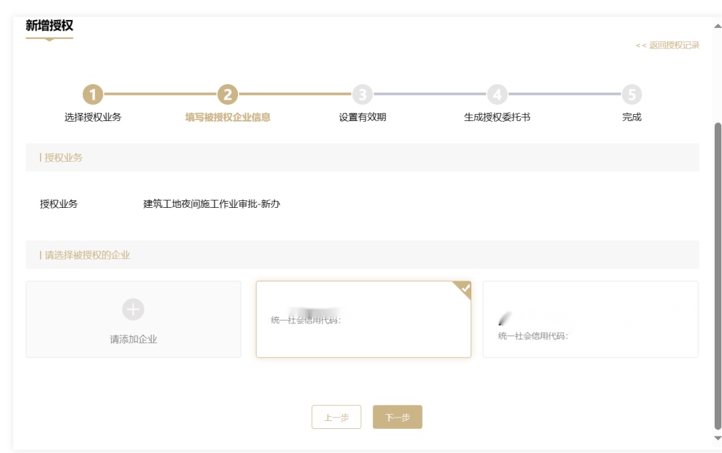
Task: Click the step 1 circle icon
Action: point(93,95)
